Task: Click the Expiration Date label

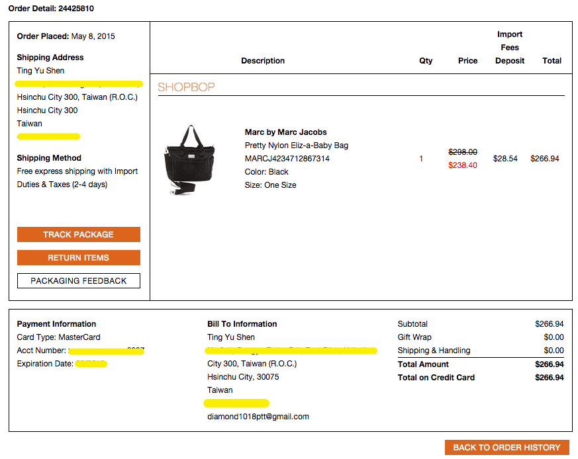Action: [45, 364]
